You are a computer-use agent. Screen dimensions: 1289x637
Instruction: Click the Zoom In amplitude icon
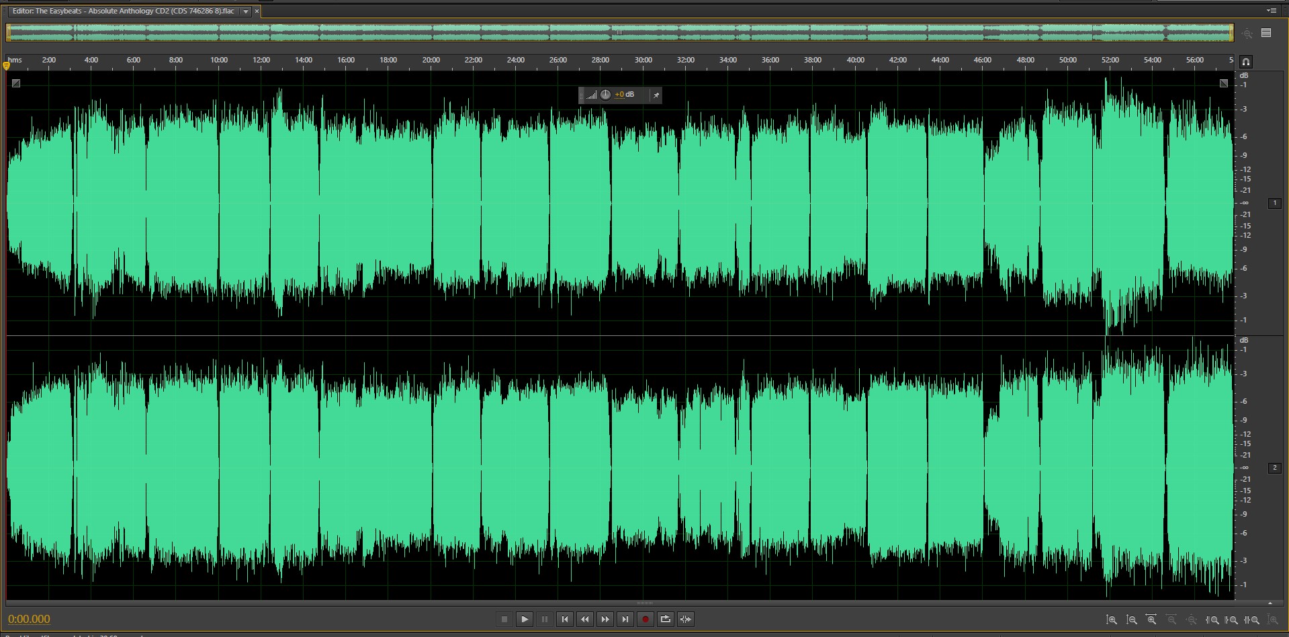(1112, 620)
